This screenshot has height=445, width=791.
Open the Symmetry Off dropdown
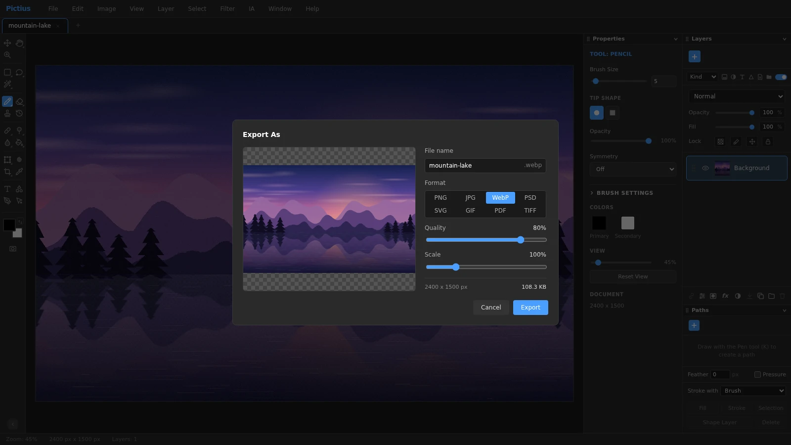[x=633, y=169]
